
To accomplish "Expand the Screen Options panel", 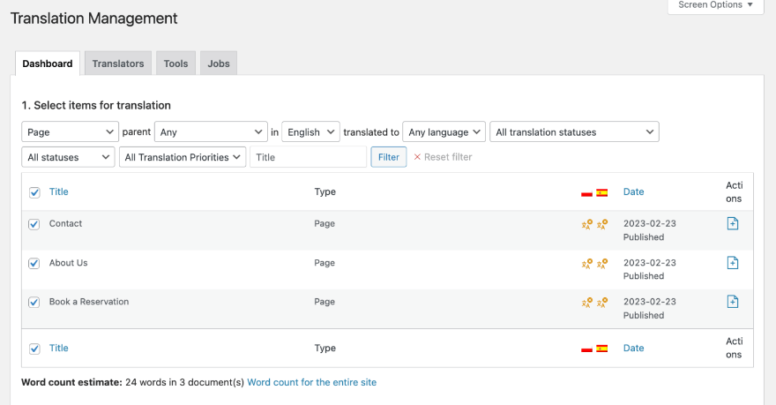I will pos(715,5).
